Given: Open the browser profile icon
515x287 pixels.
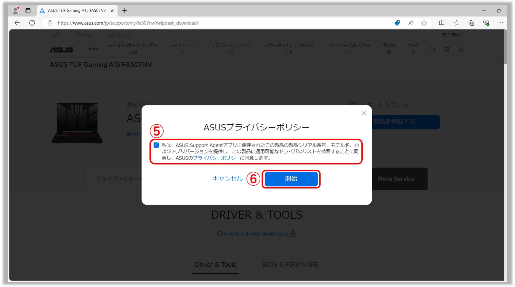Looking at the screenshot, I should (15, 11).
